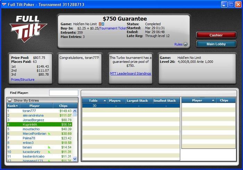Sort tables by Smallest Stack header
Image resolution: width=243 pixels, height=170 pixels.
[x=166, y=101]
